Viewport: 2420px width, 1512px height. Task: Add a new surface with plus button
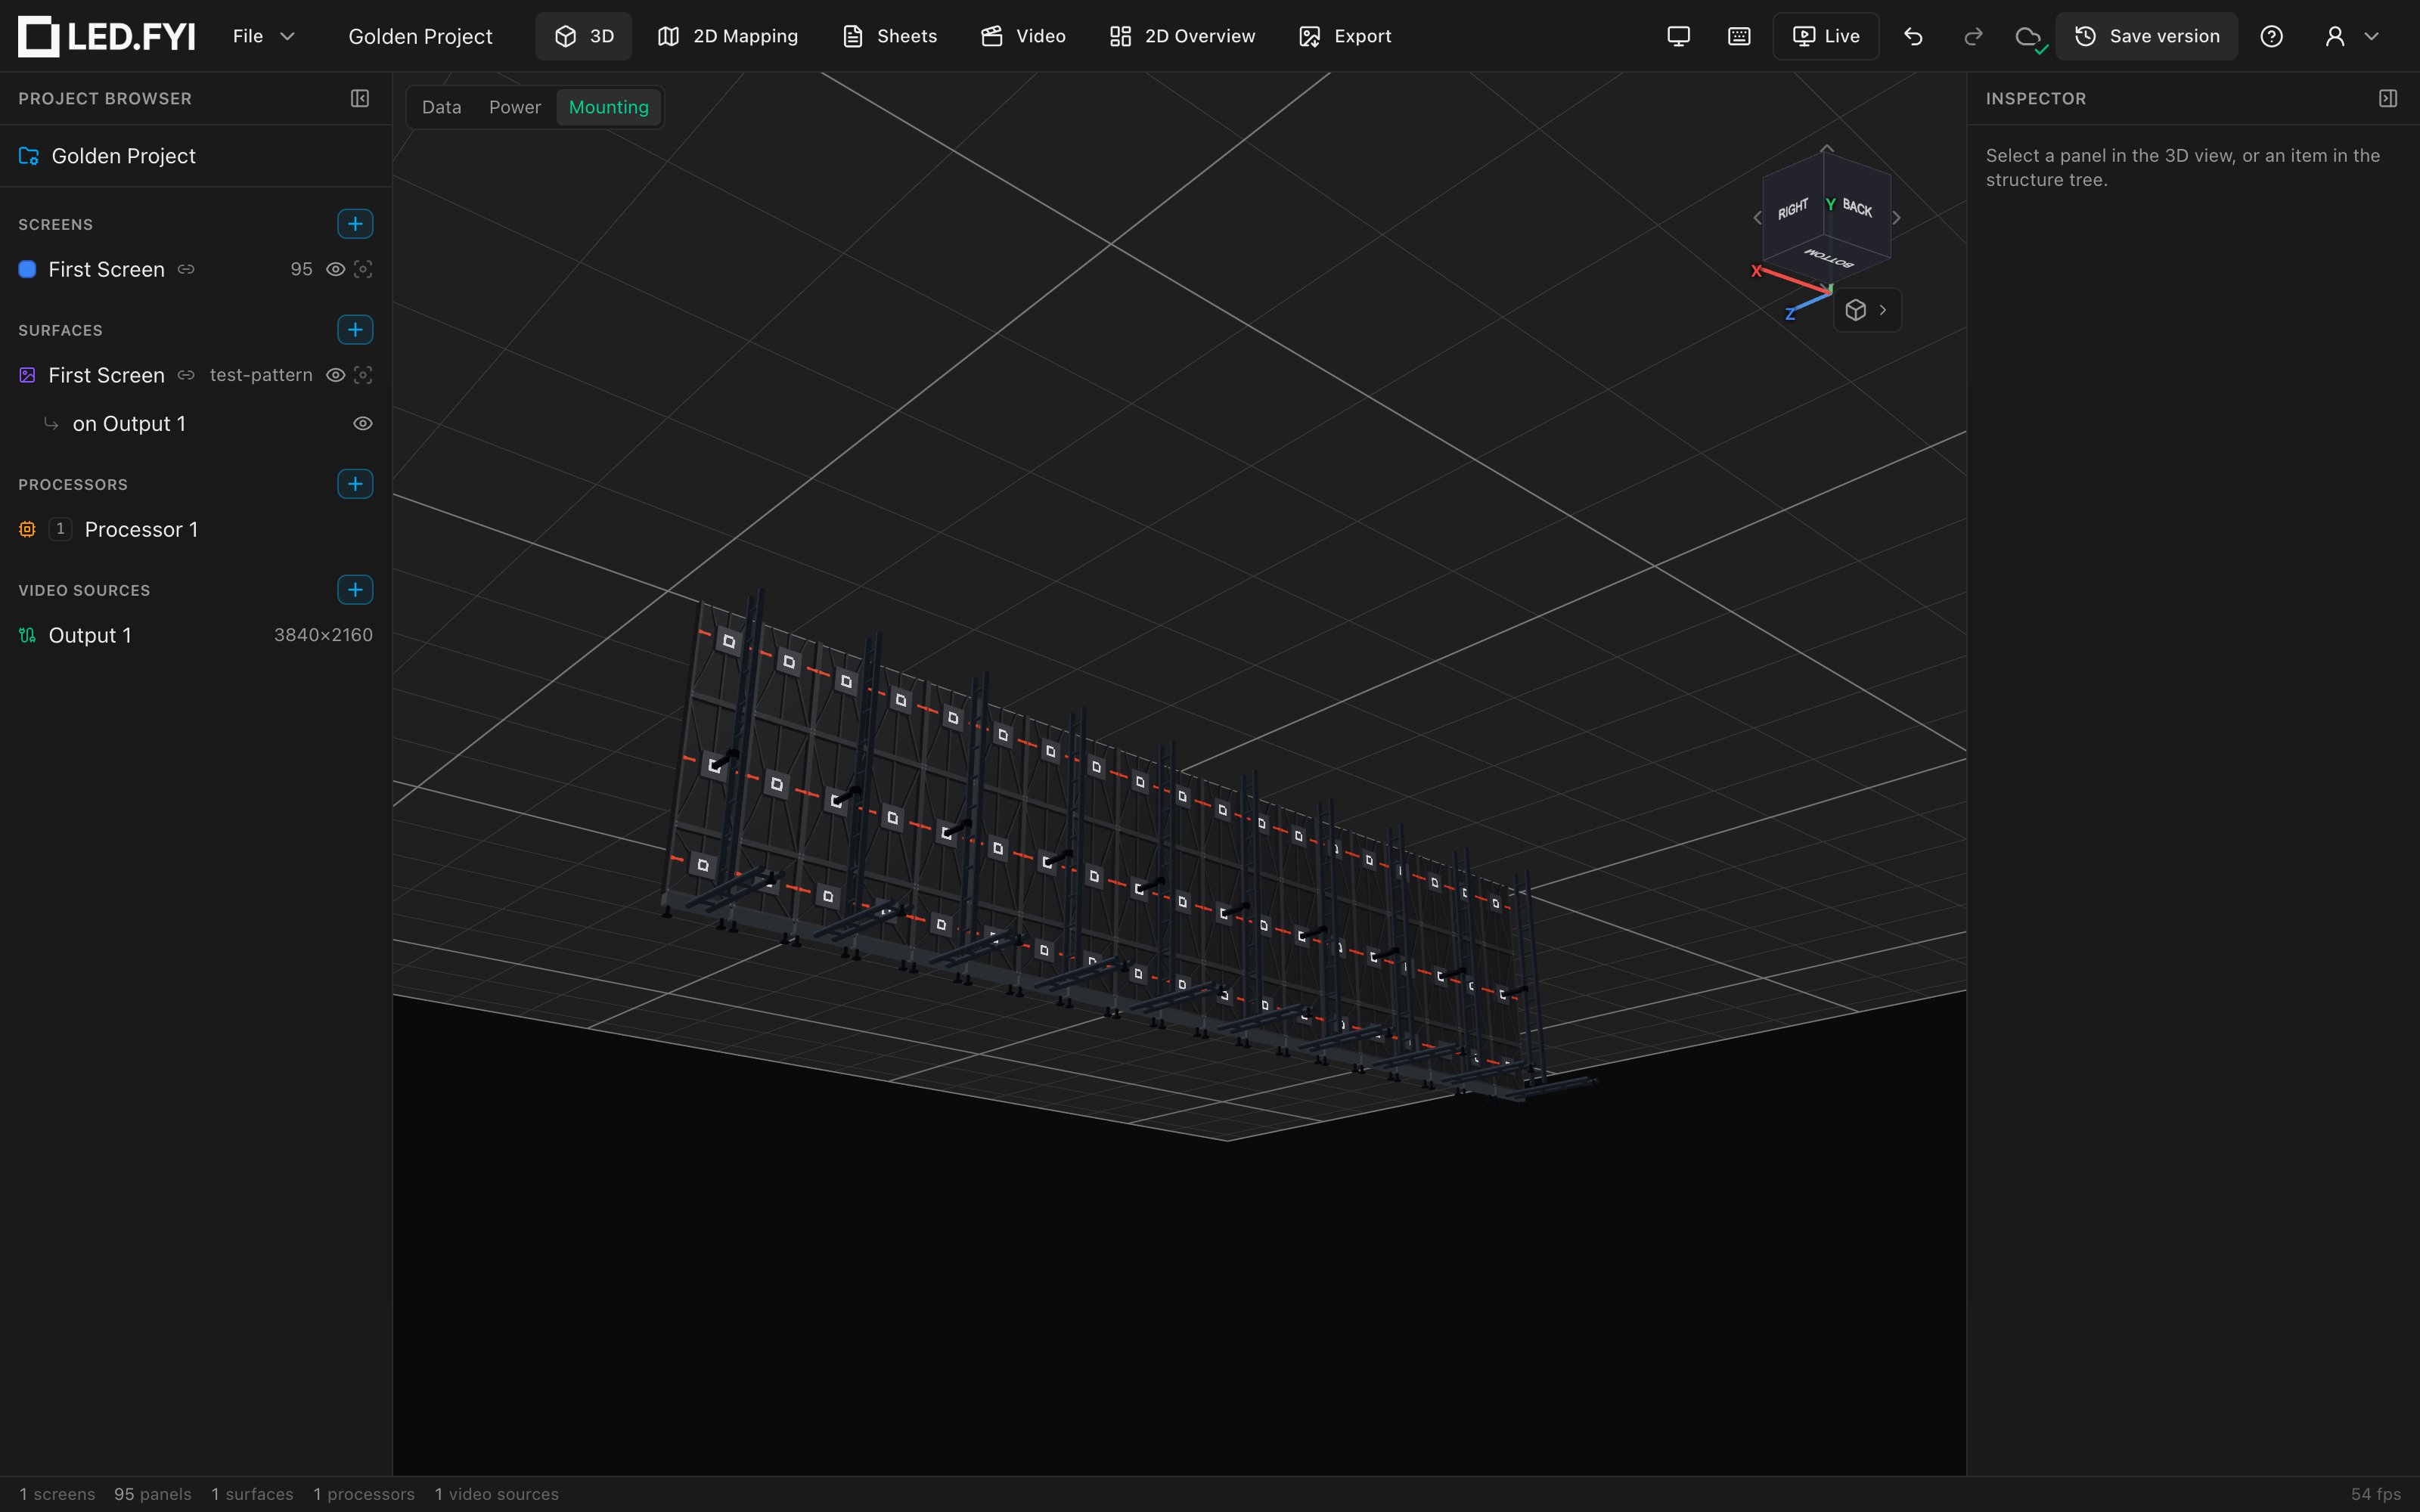coord(355,330)
